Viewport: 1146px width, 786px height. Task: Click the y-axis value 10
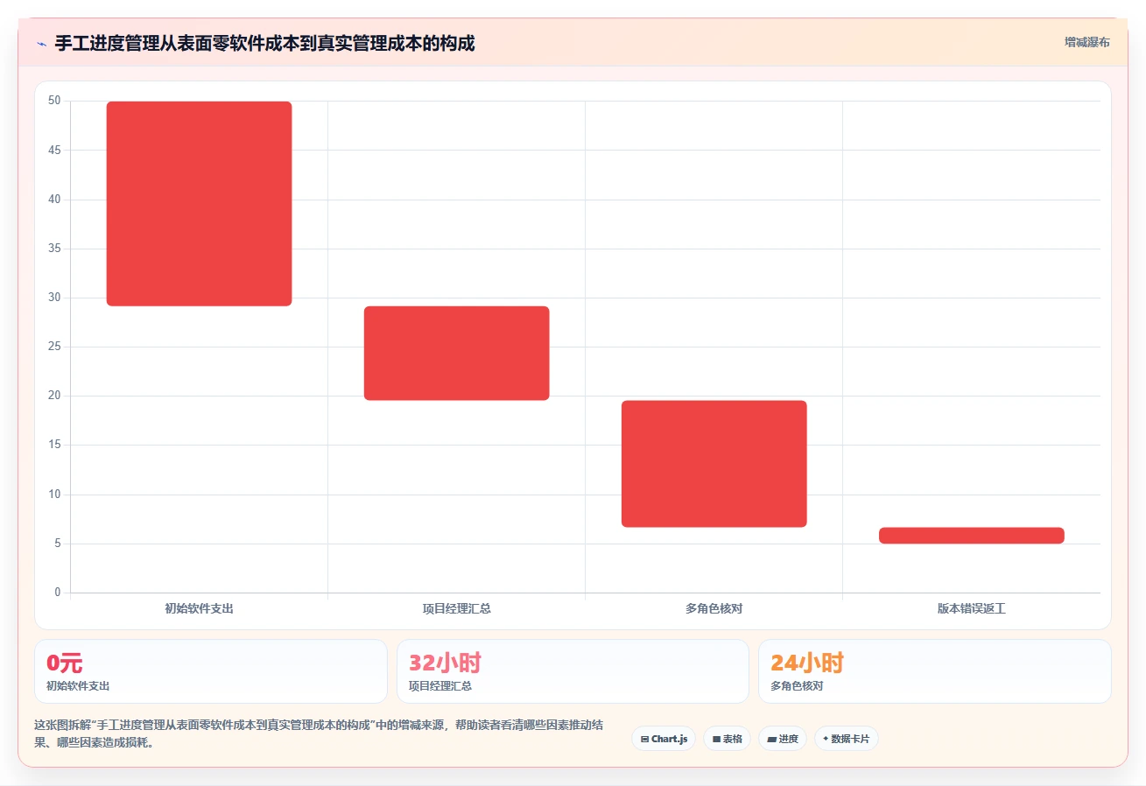click(x=54, y=495)
